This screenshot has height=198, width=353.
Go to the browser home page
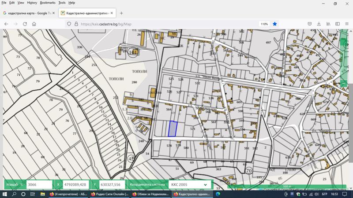[34, 24]
